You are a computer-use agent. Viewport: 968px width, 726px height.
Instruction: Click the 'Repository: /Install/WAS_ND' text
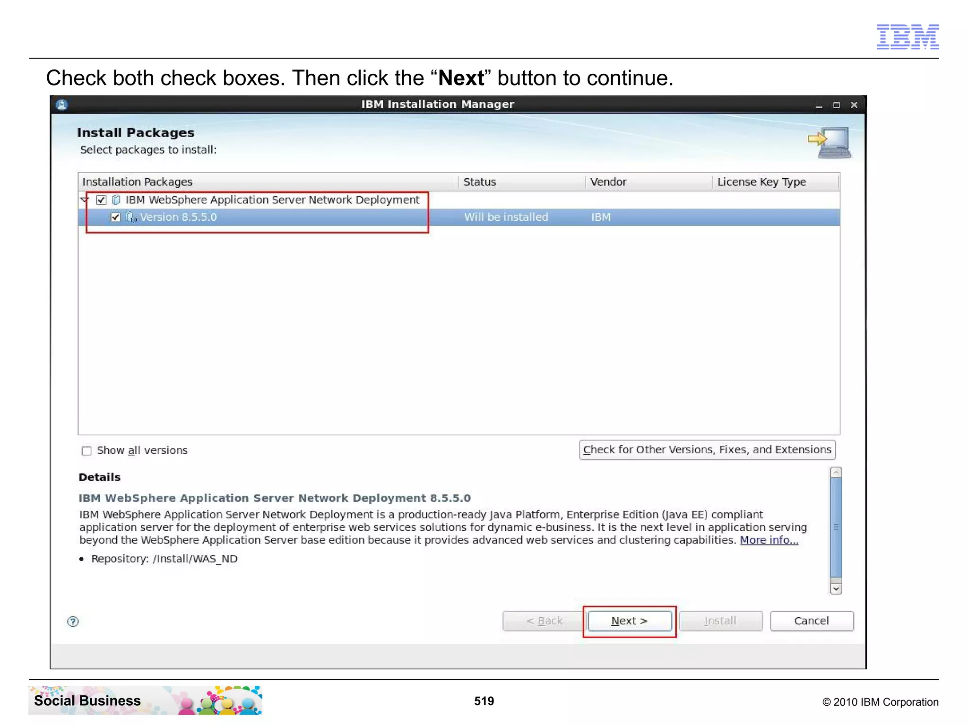(164, 559)
